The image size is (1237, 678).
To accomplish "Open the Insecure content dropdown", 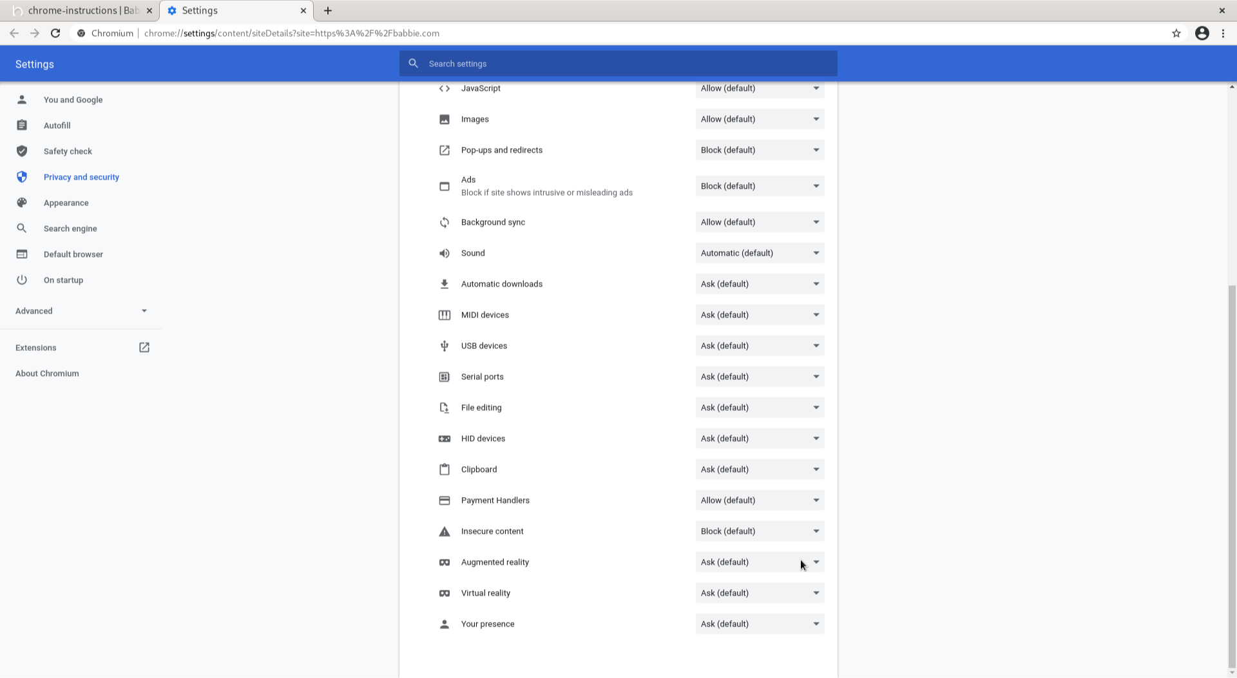I will coord(760,531).
